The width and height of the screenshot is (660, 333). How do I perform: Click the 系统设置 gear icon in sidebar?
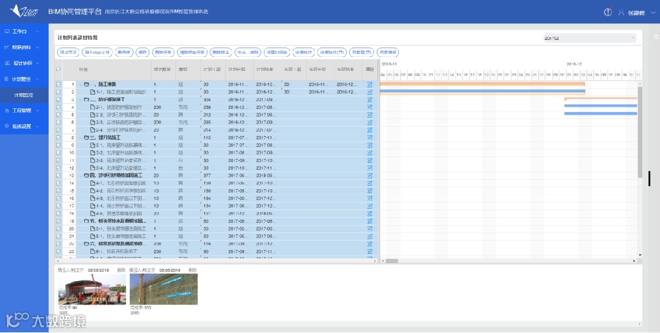(7, 126)
